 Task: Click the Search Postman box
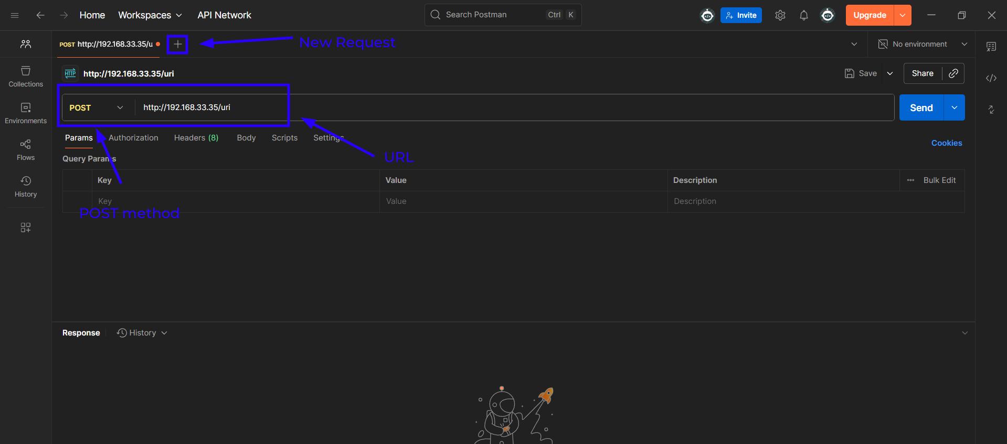point(503,15)
